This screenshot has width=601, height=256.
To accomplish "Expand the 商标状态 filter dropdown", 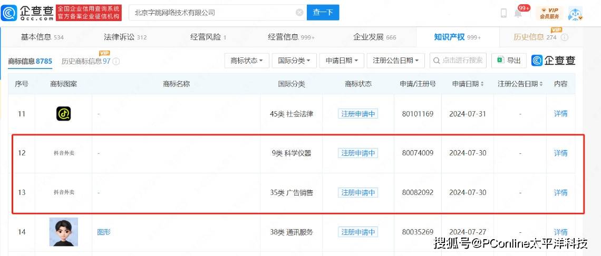I will tap(247, 61).
